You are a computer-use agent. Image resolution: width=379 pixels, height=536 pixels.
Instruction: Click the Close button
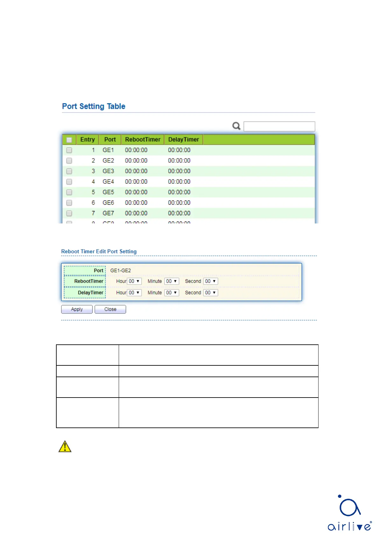click(x=110, y=309)
